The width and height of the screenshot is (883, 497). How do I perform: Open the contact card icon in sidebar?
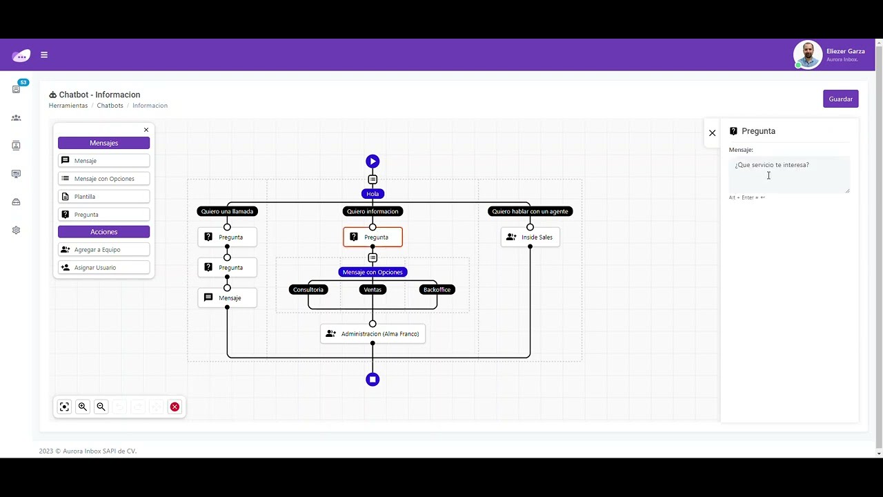16,146
